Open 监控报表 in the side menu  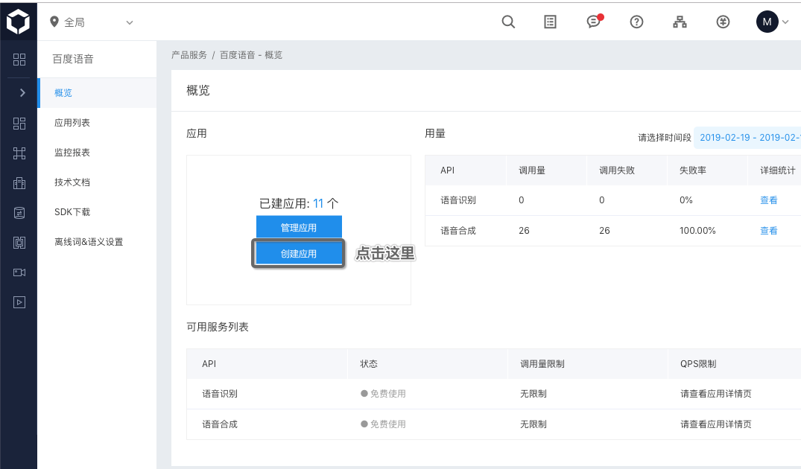pyautogui.click(x=97, y=152)
